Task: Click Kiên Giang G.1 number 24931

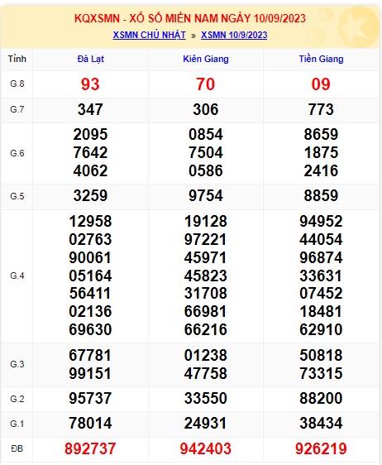Action: point(205,423)
